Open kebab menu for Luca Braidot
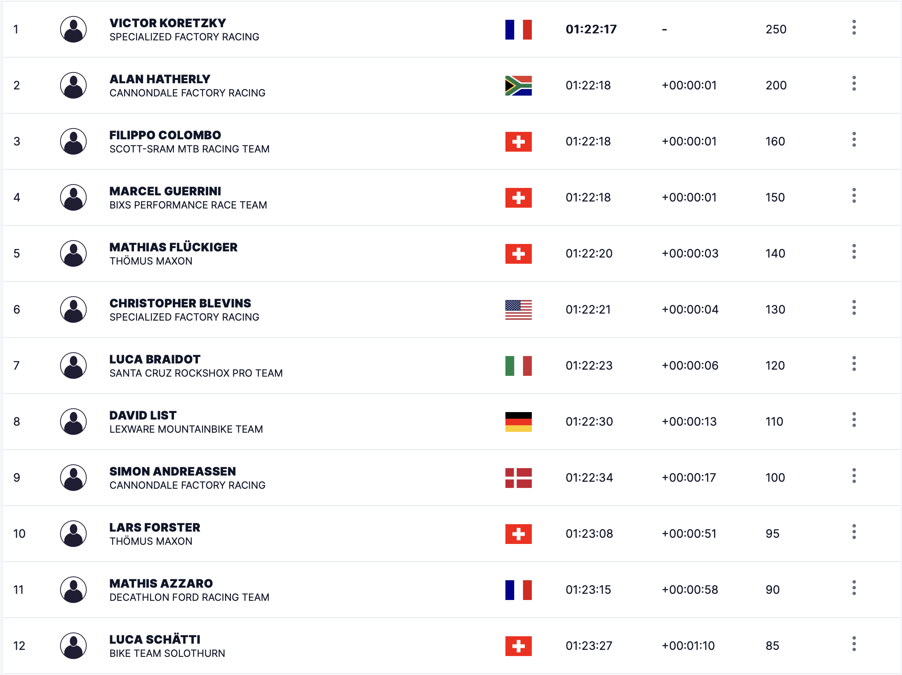 coord(854,364)
